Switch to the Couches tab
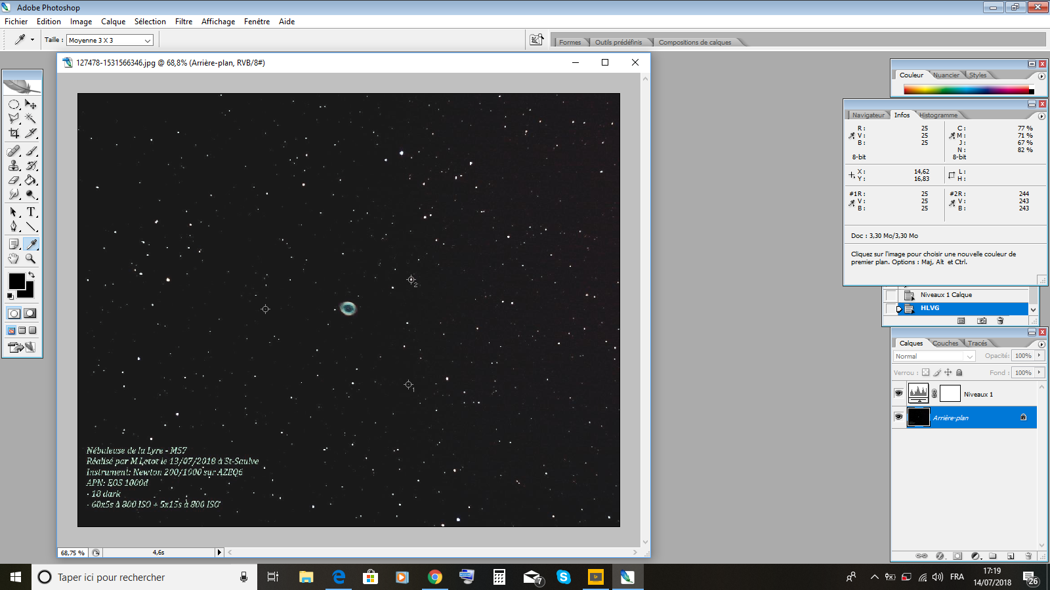Image resolution: width=1050 pixels, height=590 pixels. pos(945,343)
